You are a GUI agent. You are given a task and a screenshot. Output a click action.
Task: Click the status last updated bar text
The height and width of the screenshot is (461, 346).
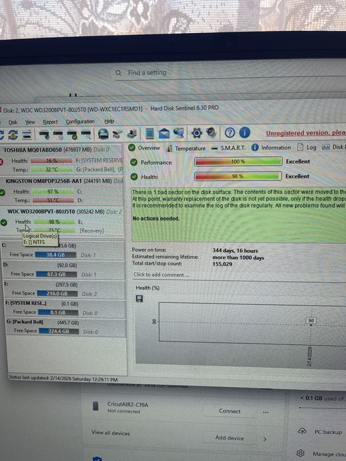(63, 379)
